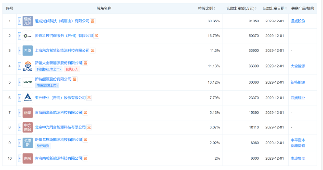Screen dimensions: 323x170
Task: Click the 被执行人 tag under 新疆大全
Action: [x=72, y=69]
